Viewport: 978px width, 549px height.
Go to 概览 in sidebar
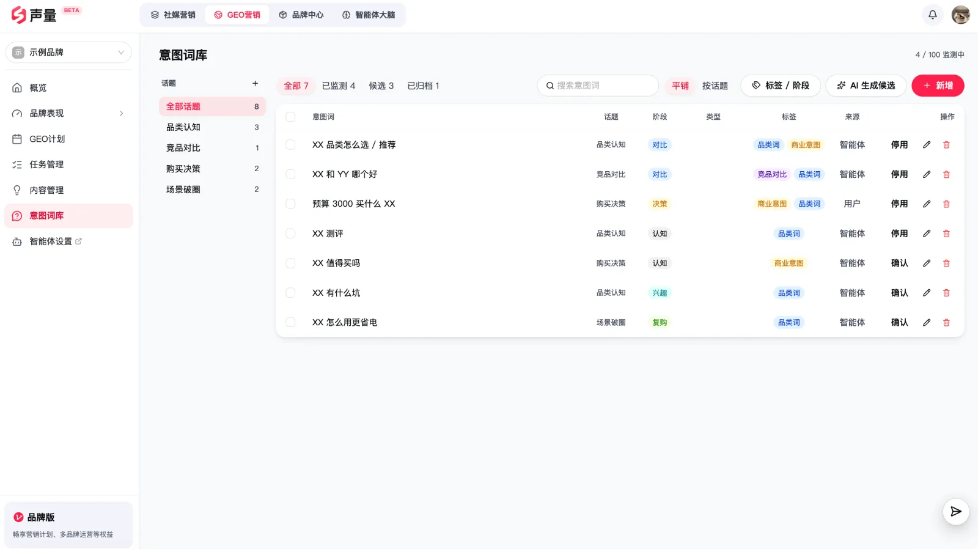pos(68,87)
